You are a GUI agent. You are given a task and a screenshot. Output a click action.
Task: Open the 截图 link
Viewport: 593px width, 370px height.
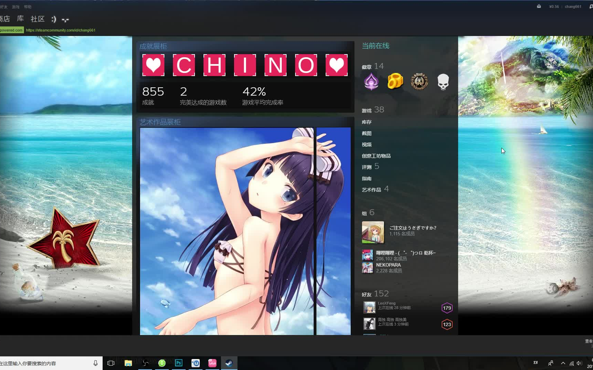click(367, 133)
